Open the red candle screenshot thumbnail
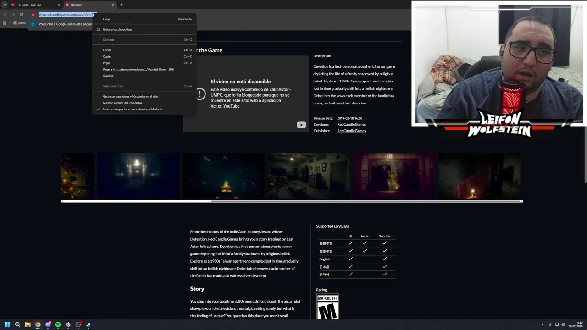 [479, 176]
